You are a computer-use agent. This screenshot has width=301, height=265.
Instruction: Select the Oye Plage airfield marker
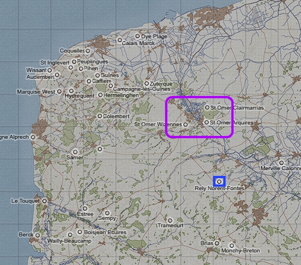[137, 36]
